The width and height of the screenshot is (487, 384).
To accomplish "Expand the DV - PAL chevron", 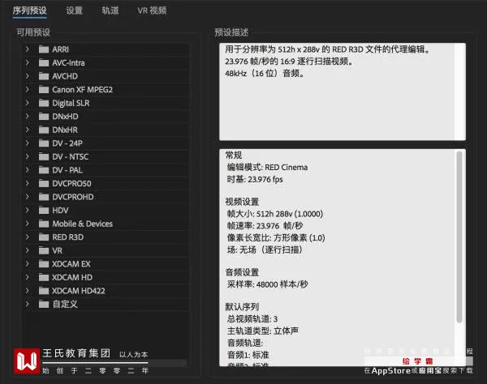I will [28, 170].
